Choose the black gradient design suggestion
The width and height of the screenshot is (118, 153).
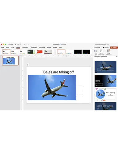pos(106,81)
